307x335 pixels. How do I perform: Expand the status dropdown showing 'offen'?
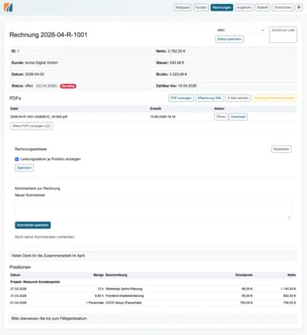[241, 30]
